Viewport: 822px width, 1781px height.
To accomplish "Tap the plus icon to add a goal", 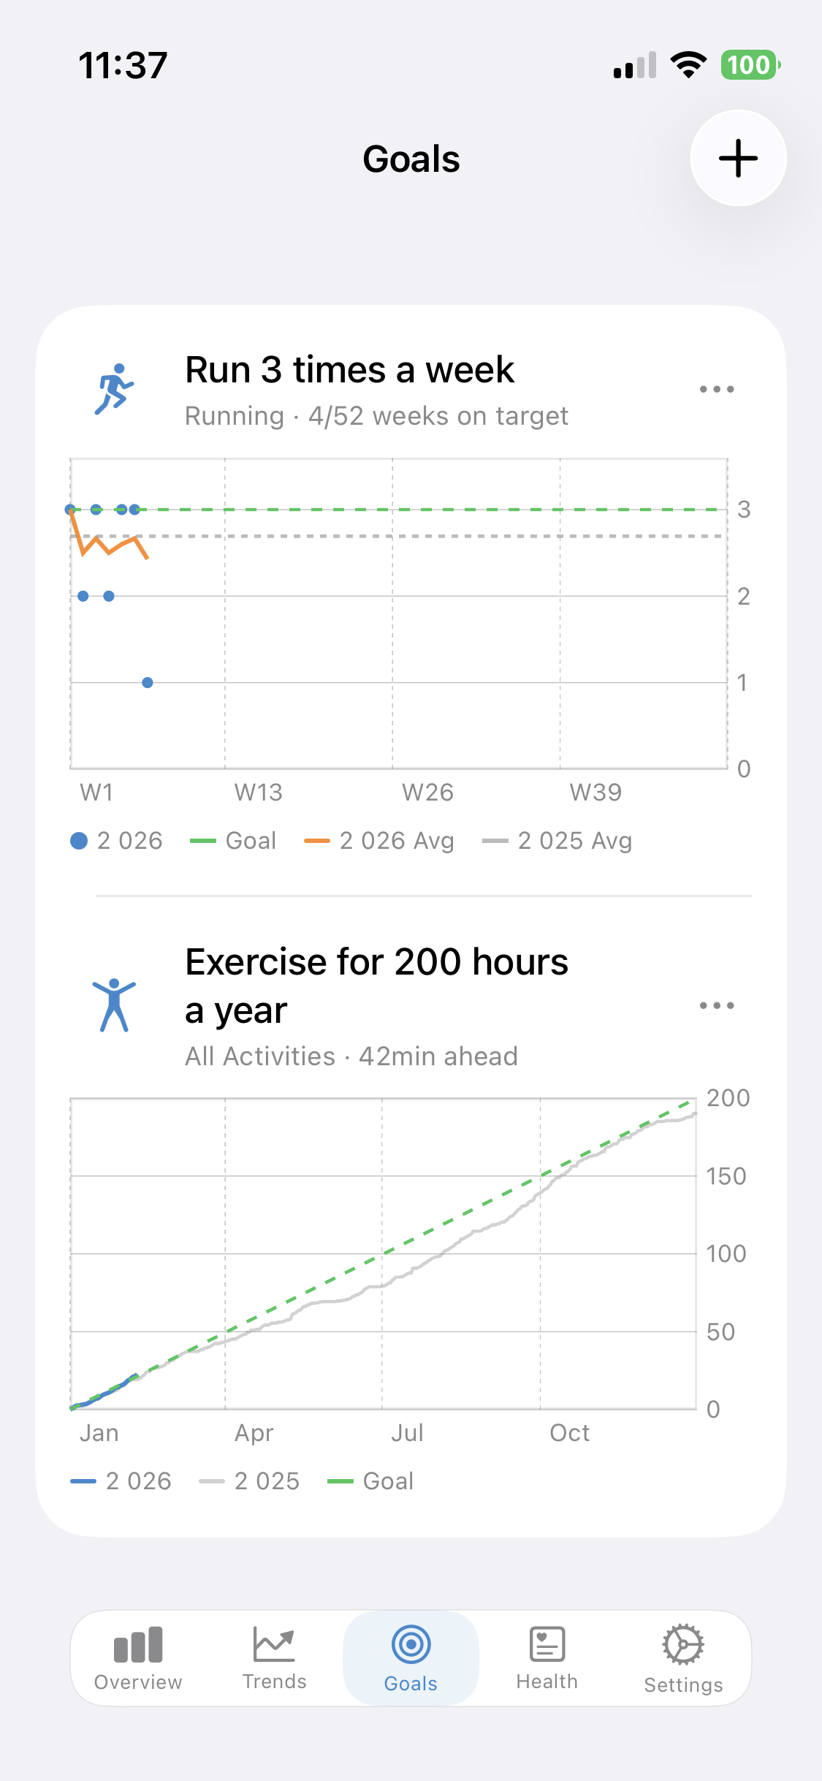I will point(737,158).
